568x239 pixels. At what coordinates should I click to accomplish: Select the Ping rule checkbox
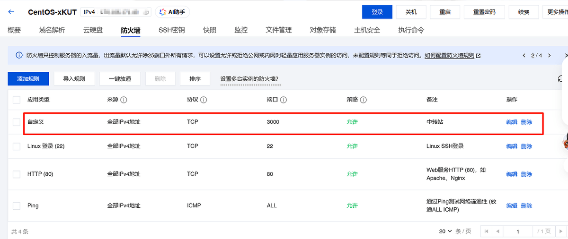[x=17, y=205]
